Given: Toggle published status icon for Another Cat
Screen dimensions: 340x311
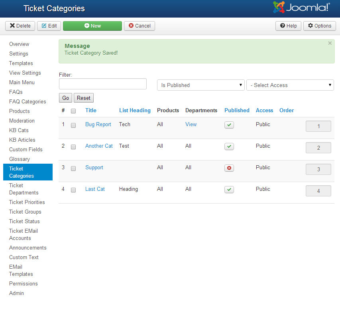Looking at the screenshot, I should click(x=229, y=147).
